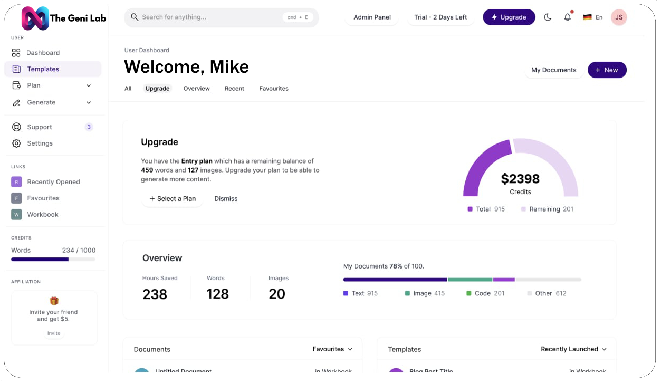Click The Geni Lab logo
Screen dimensions: 661x383
[x=35, y=18]
